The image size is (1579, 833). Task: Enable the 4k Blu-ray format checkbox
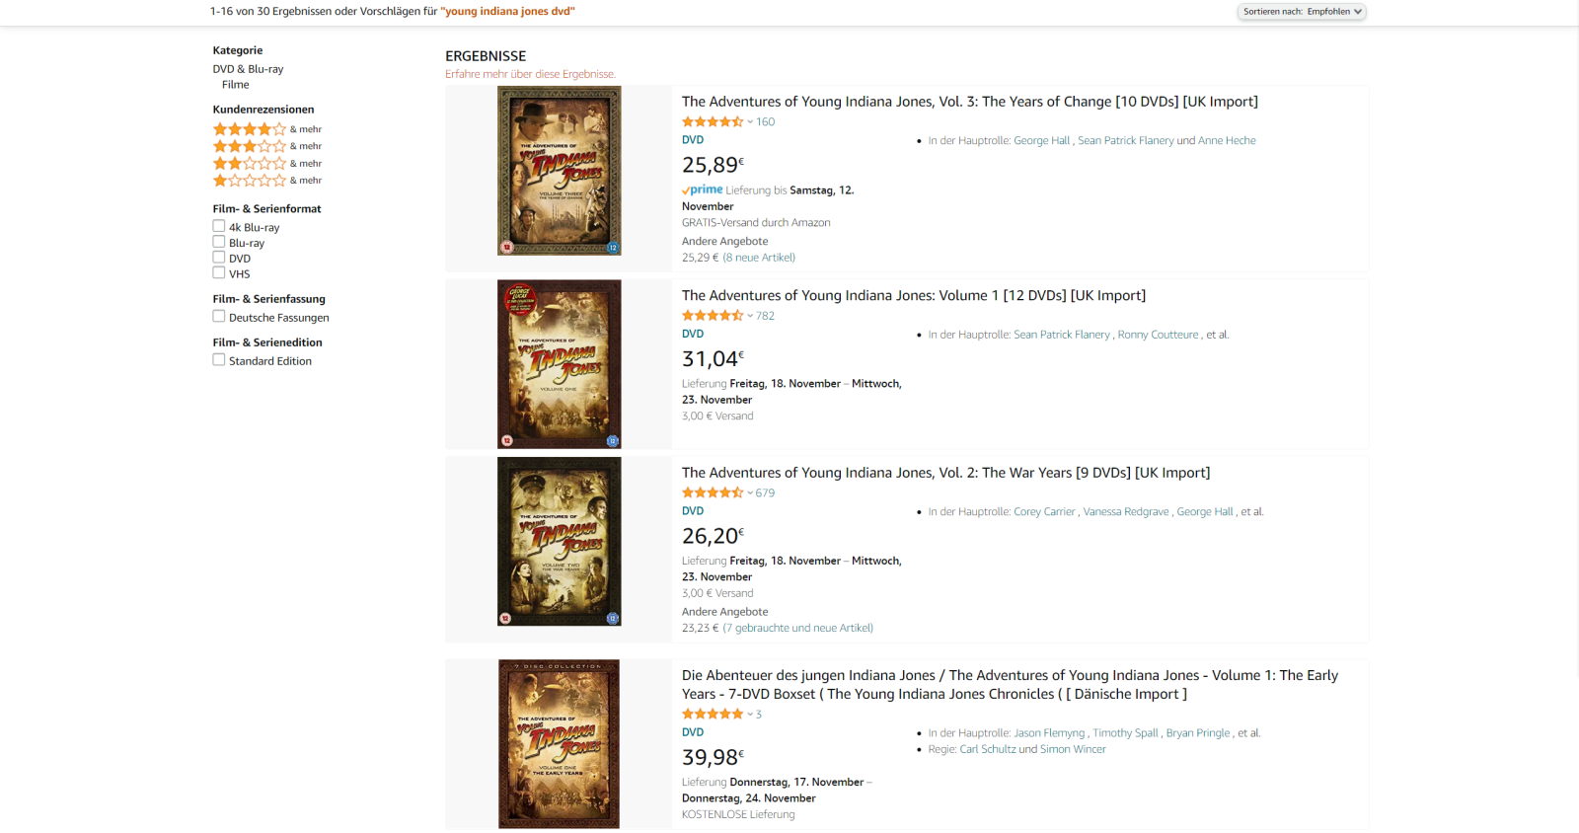coord(219,226)
